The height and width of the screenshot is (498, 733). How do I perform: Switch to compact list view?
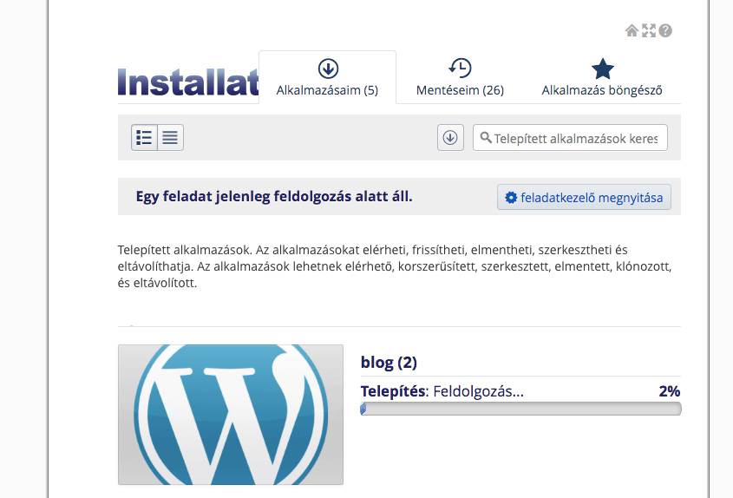click(x=170, y=137)
